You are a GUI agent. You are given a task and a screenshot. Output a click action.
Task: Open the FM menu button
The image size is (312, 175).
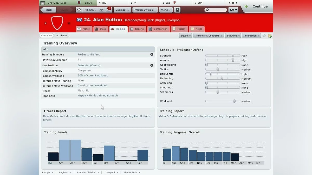233,10
